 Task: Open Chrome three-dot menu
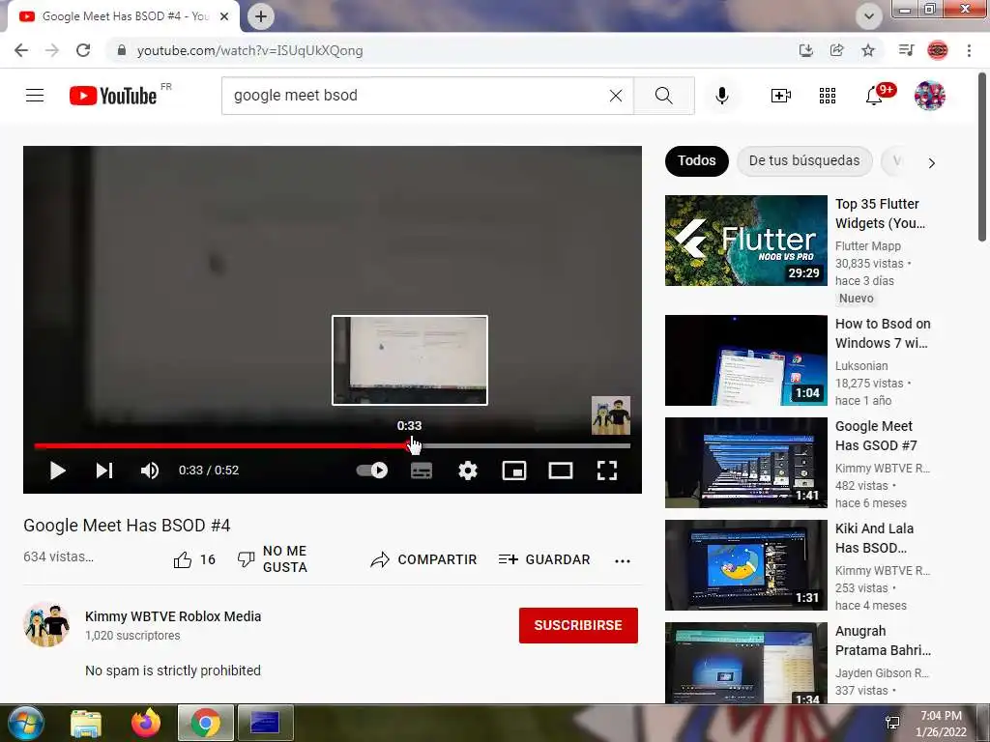pyautogui.click(x=969, y=50)
